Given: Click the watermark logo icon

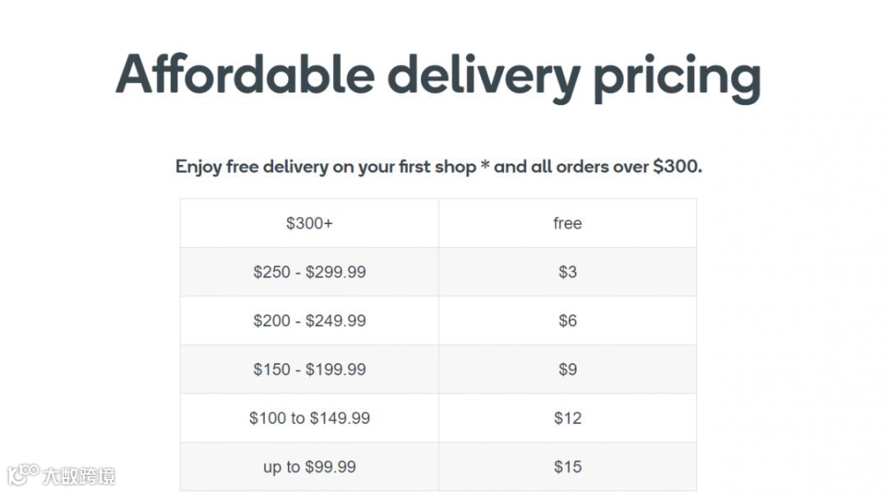Looking at the screenshot, I should [23, 475].
